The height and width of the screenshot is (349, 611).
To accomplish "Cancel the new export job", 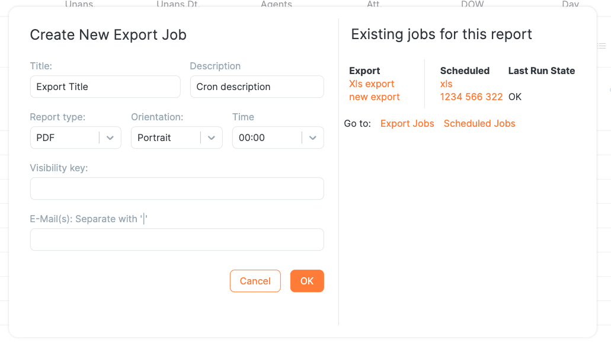I will [255, 281].
